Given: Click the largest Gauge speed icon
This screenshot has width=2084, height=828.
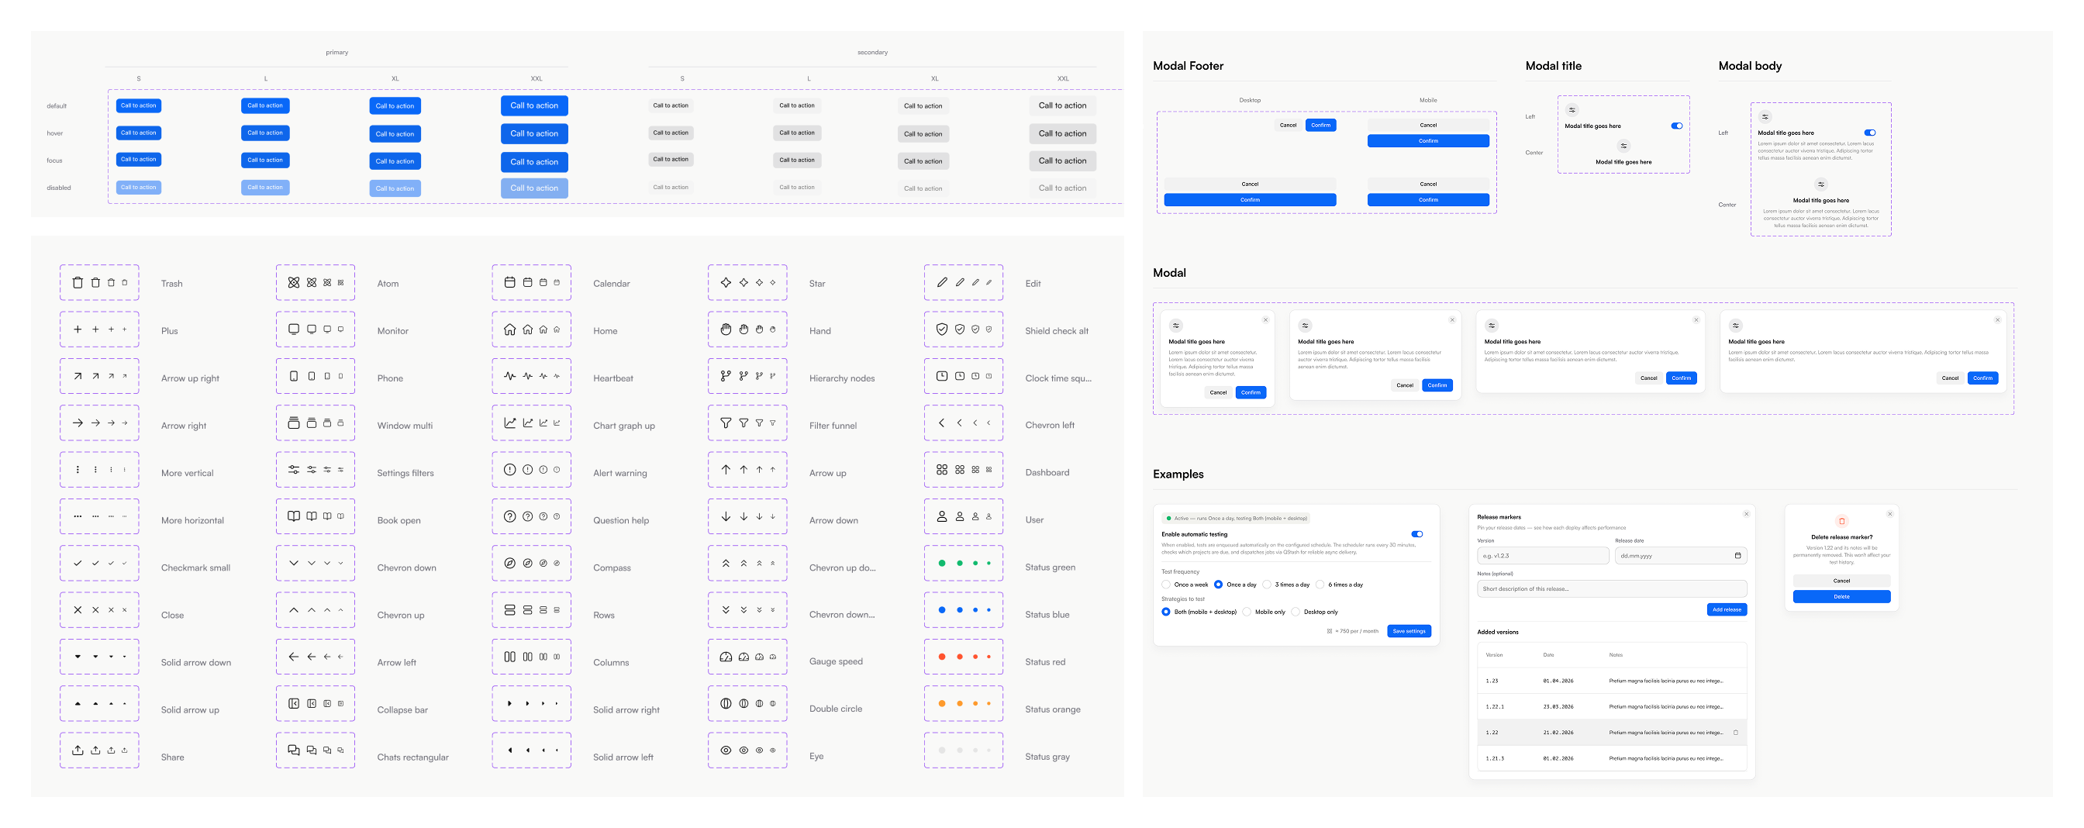Looking at the screenshot, I should pyautogui.click(x=726, y=657).
